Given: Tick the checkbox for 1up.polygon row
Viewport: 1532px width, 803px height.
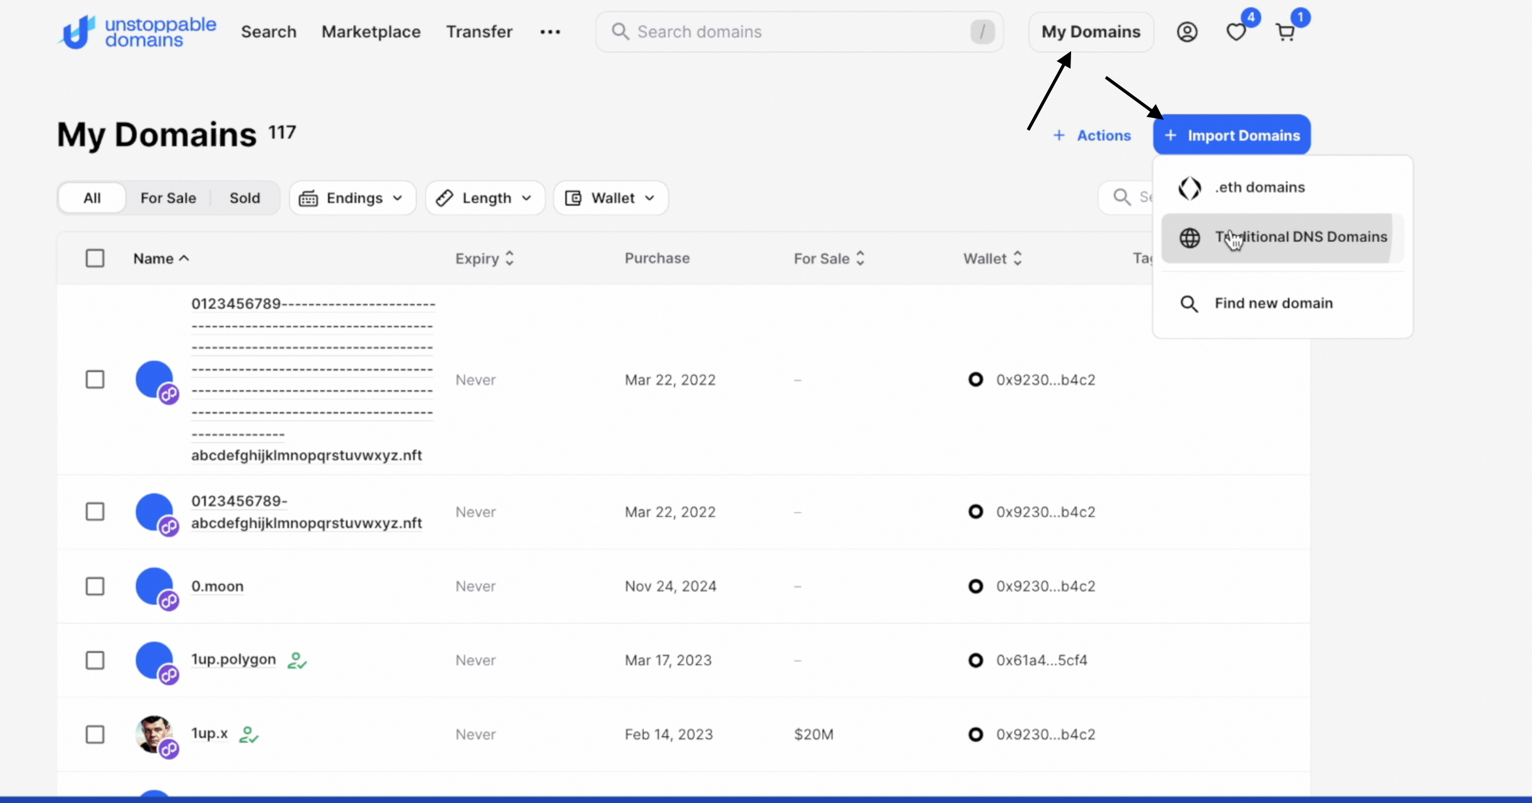Looking at the screenshot, I should [x=95, y=660].
